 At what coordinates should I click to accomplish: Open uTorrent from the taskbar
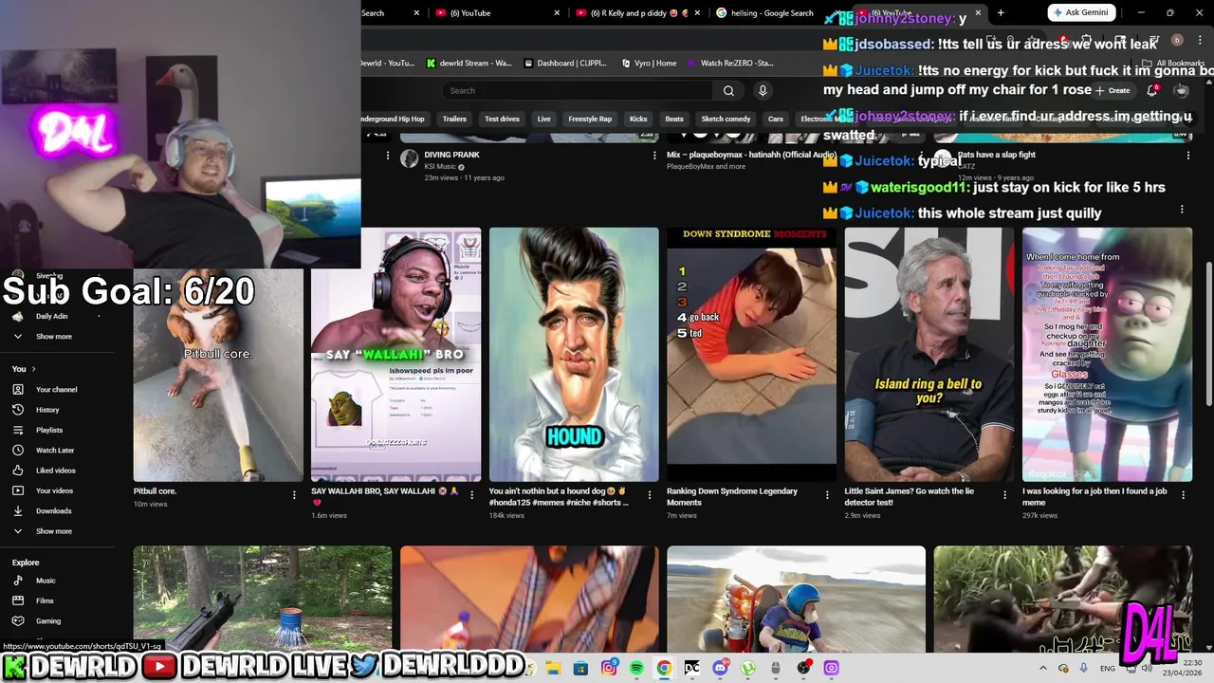coord(747,669)
